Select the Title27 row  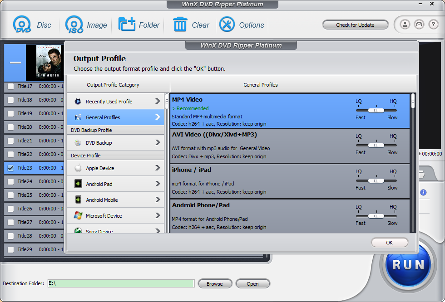[34, 222]
